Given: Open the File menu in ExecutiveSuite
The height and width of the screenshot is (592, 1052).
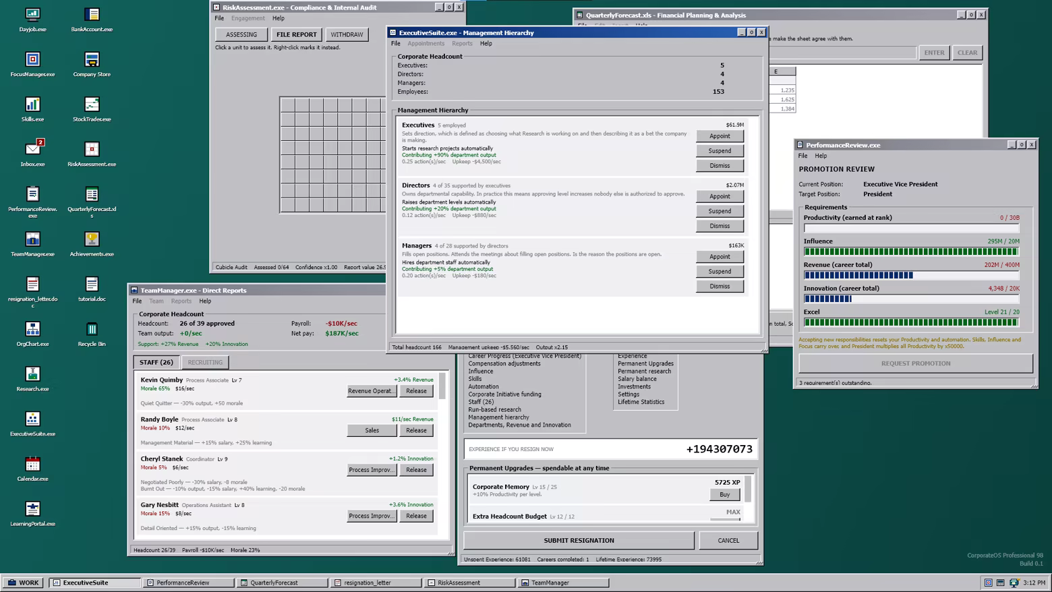Looking at the screenshot, I should (x=396, y=43).
